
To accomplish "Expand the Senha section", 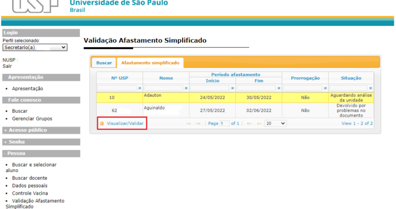I will pyautogui.click(x=41, y=142).
